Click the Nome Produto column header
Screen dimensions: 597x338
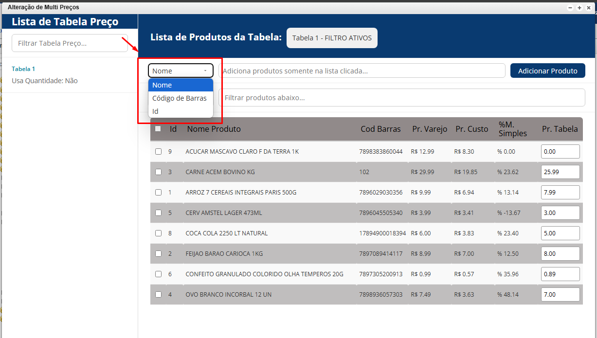coord(214,129)
